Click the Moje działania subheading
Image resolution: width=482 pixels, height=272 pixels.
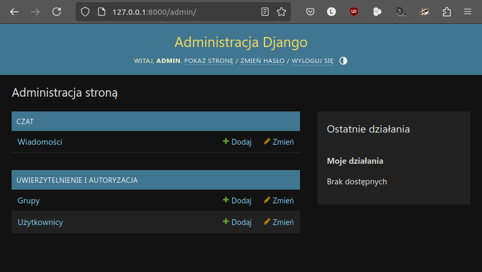[x=355, y=161]
